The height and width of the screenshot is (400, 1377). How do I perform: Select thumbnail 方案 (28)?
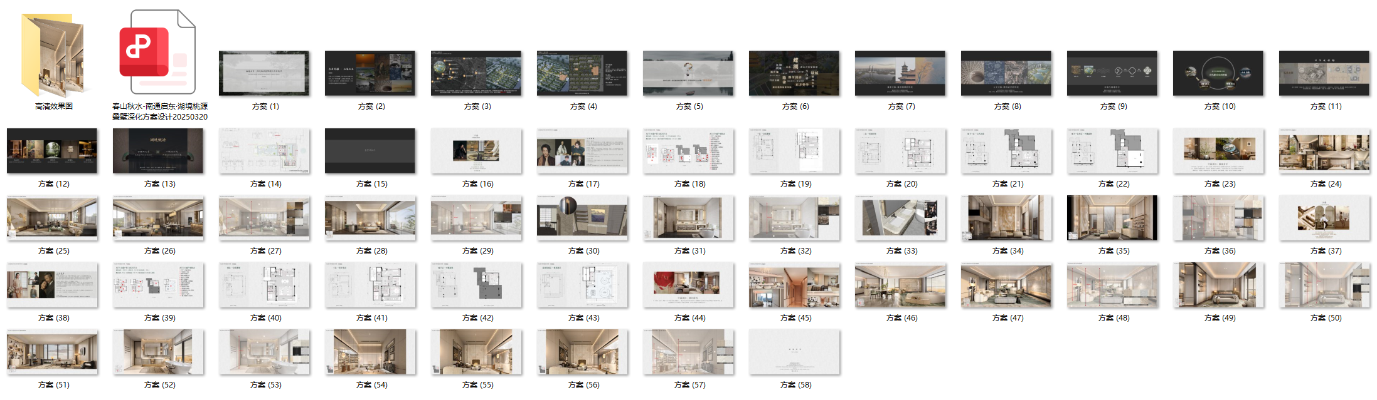pyautogui.click(x=370, y=218)
